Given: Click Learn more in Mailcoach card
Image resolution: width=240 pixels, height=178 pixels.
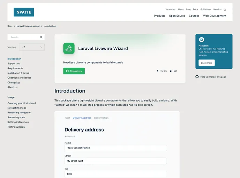Looking at the screenshot, I should pos(207,63).
